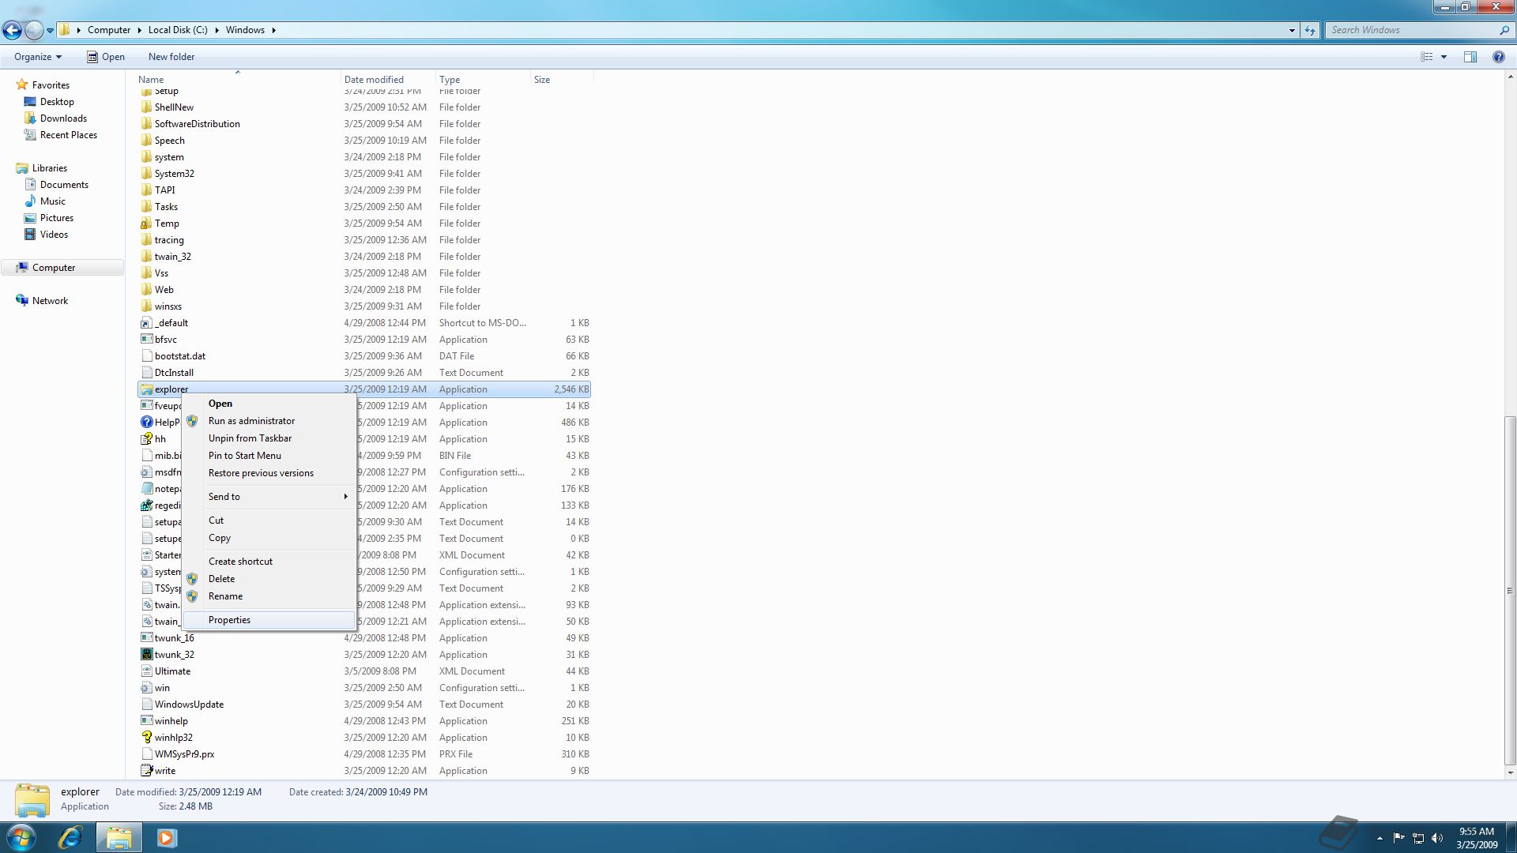Screen dimensions: 1517x853
Task: Choose Run as administrator
Action: pyautogui.click(x=269, y=421)
